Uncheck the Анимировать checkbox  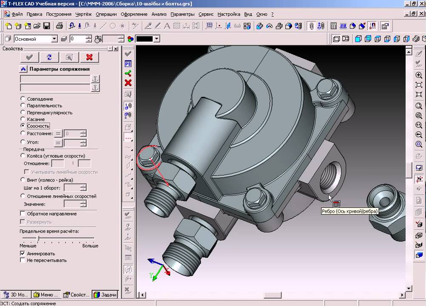tap(23, 253)
